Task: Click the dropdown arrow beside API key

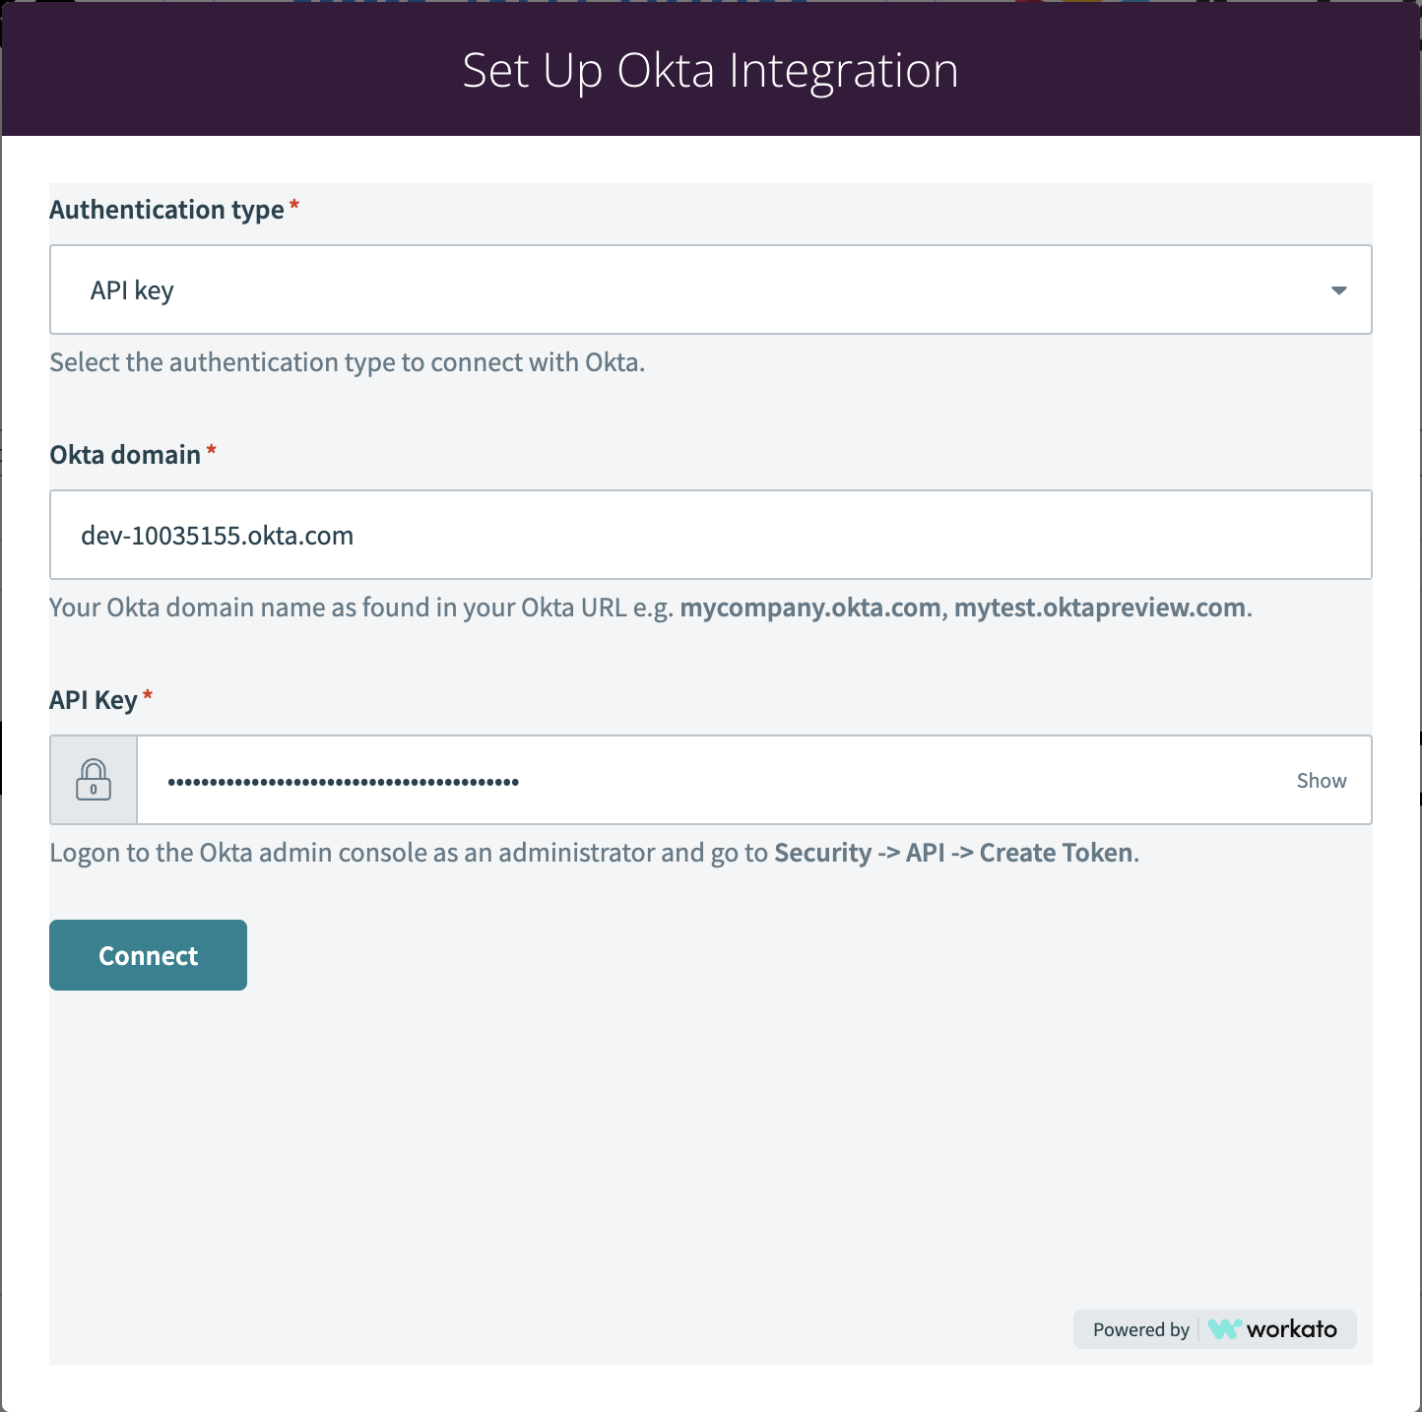Action: tap(1338, 290)
